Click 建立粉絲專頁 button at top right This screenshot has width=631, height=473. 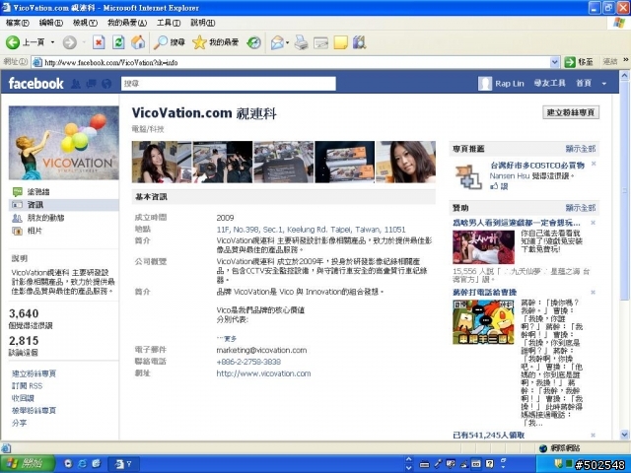571,112
